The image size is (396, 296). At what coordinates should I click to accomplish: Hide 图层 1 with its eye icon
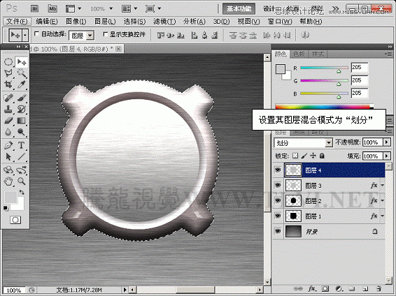pos(278,216)
